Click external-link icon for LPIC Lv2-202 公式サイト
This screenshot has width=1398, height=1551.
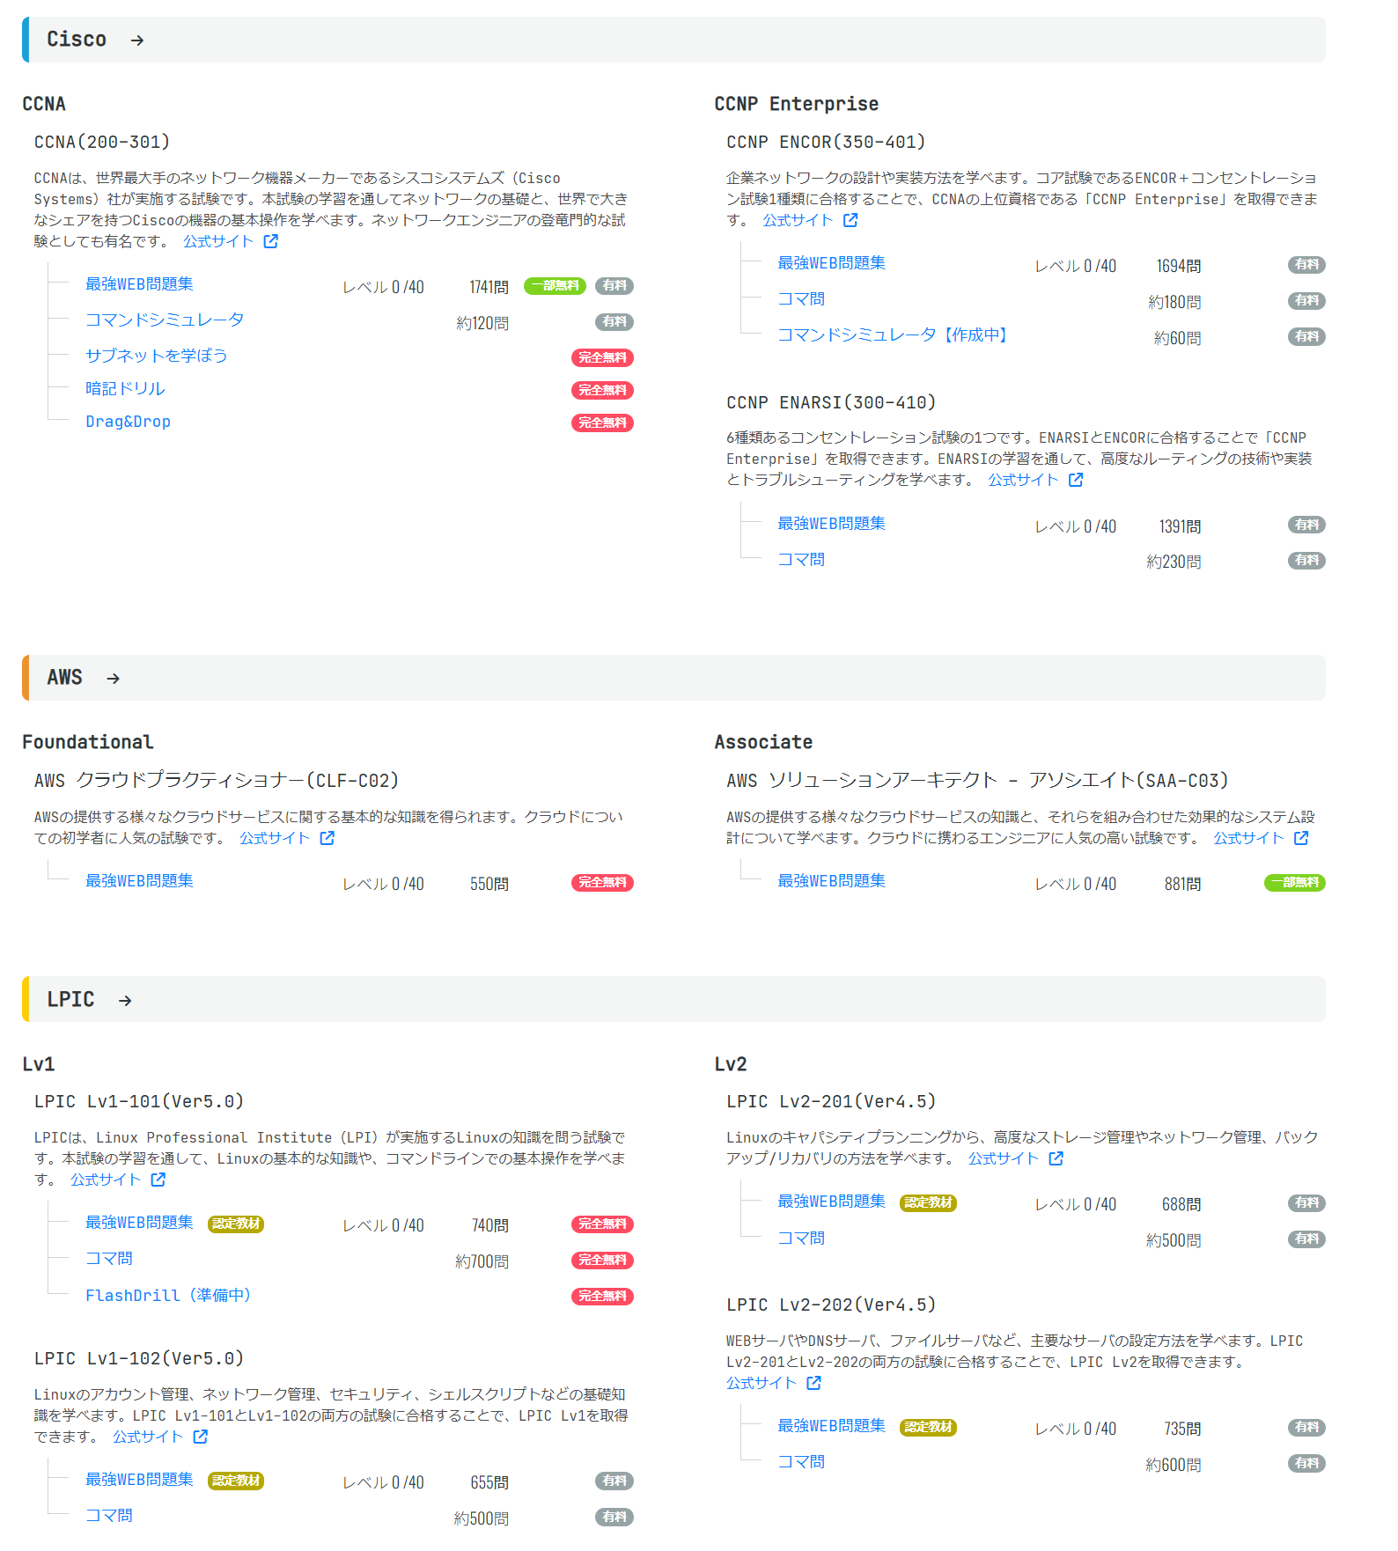click(814, 1383)
